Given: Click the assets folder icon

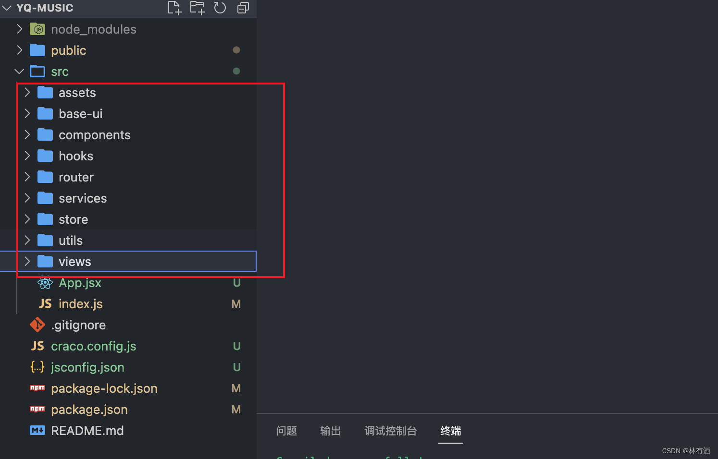Looking at the screenshot, I should click(x=45, y=92).
